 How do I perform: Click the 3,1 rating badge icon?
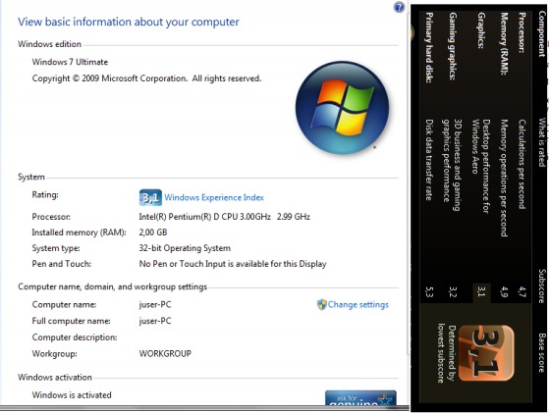pyautogui.click(x=150, y=197)
